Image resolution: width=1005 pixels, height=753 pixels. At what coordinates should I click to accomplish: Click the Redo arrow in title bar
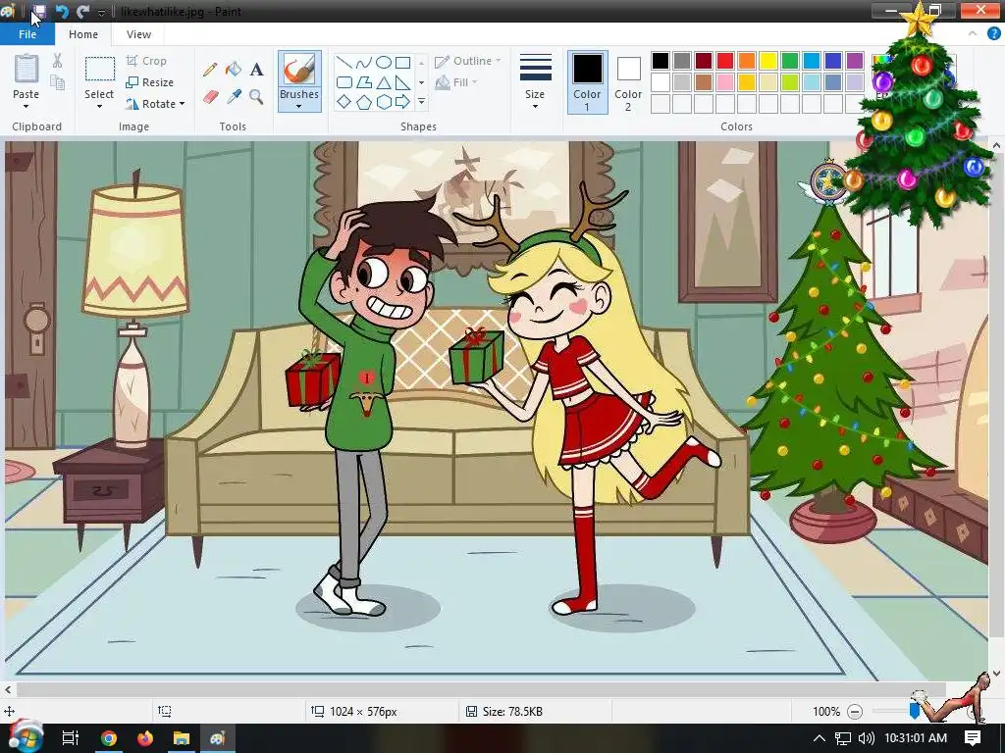click(x=82, y=12)
